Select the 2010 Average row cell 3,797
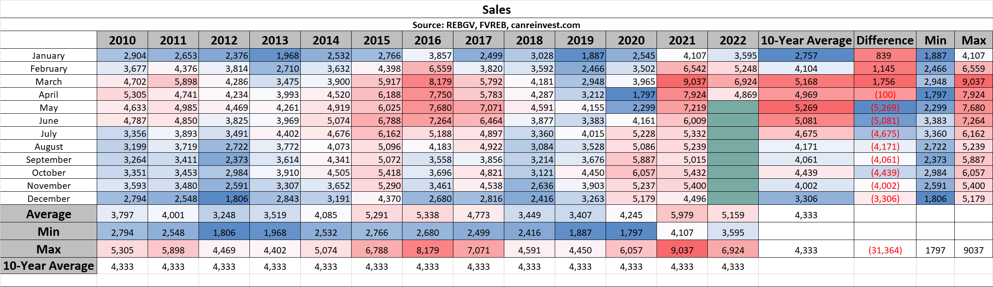The width and height of the screenshot is (993, 287). 122,215
